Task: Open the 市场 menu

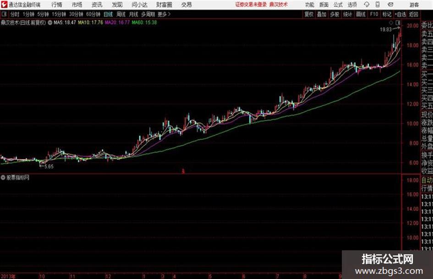Action: point(77,5)
